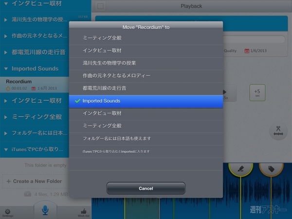Tap the yellow highlighter marker icon

coord(240,169)
